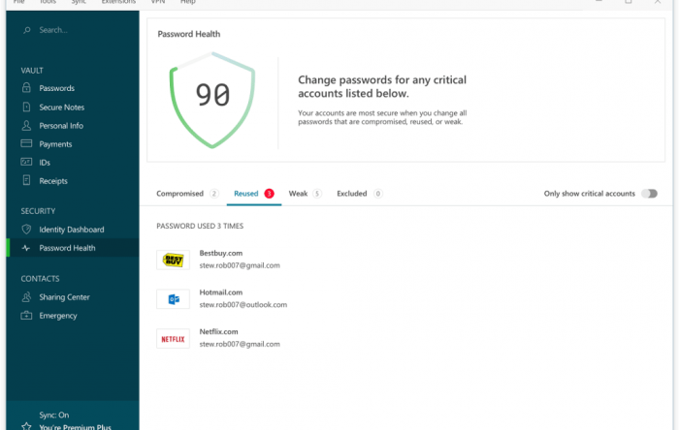The height and width of the screenshot is (430, 679).
Task: Switch to the Compromised tab
Action: pyautogui.click(x=187, y=193)
